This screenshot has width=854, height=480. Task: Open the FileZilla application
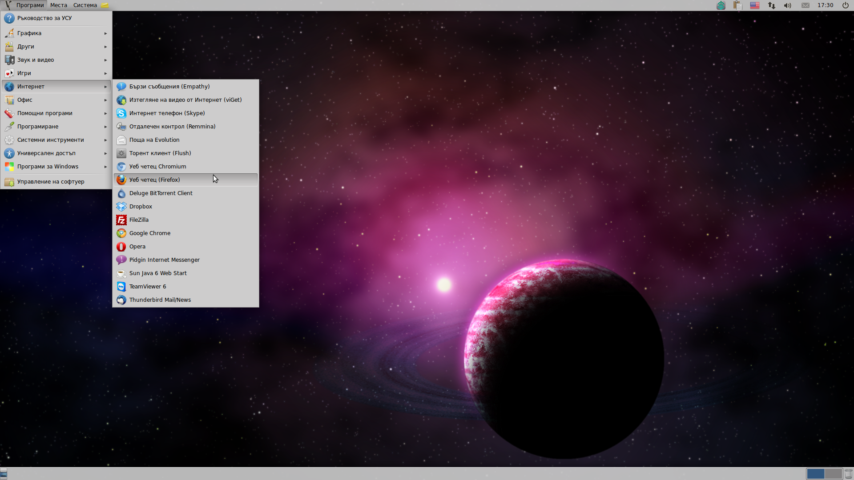[x=139, y=220]
